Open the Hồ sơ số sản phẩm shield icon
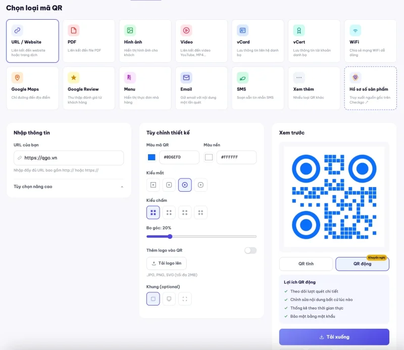Image resolution: width=404 pixels, height=350 pixels. [356, 77]
